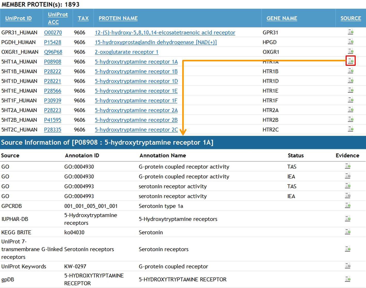Open accession P28221 link

53,81
